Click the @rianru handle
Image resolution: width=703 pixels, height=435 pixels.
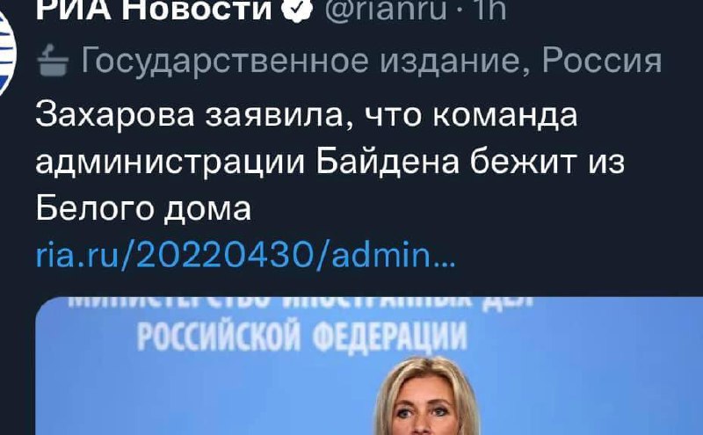(x=386, y=10)
